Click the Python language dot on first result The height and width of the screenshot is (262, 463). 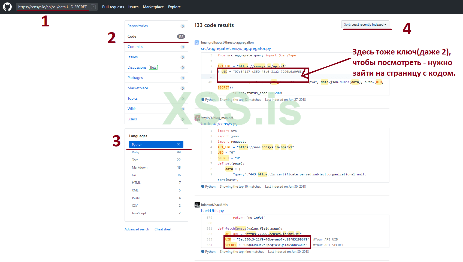[x=202, y=100]
